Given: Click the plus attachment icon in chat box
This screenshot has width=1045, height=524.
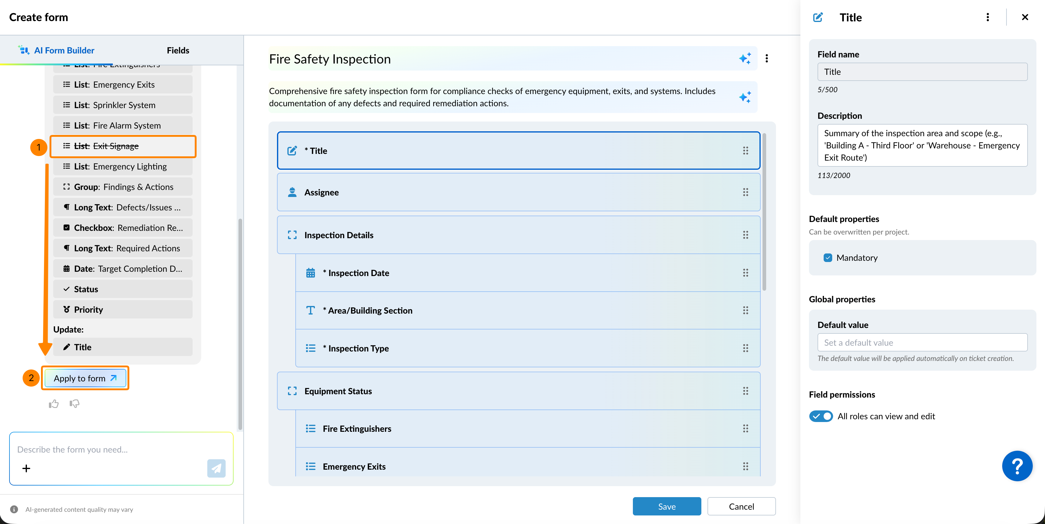Looking at the screenshot, I should tap(26, 468).
